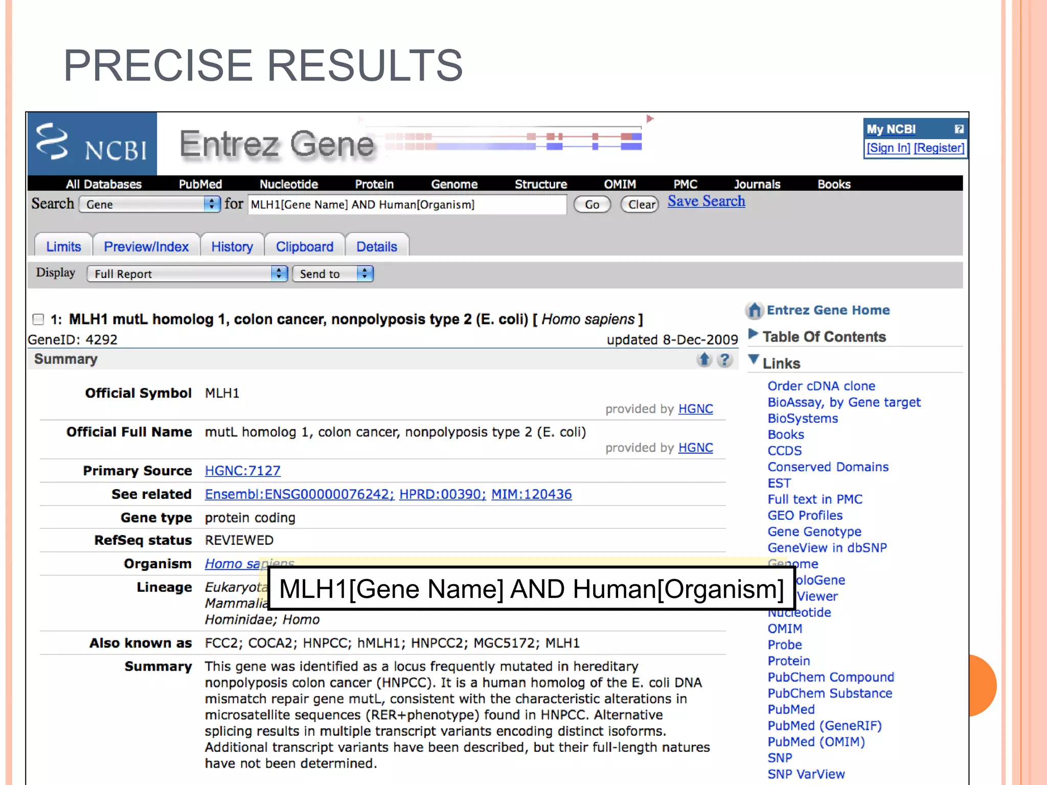Open the MIM:120436 link
This screenshot has width=1047, height=785.
coord(532,494)
